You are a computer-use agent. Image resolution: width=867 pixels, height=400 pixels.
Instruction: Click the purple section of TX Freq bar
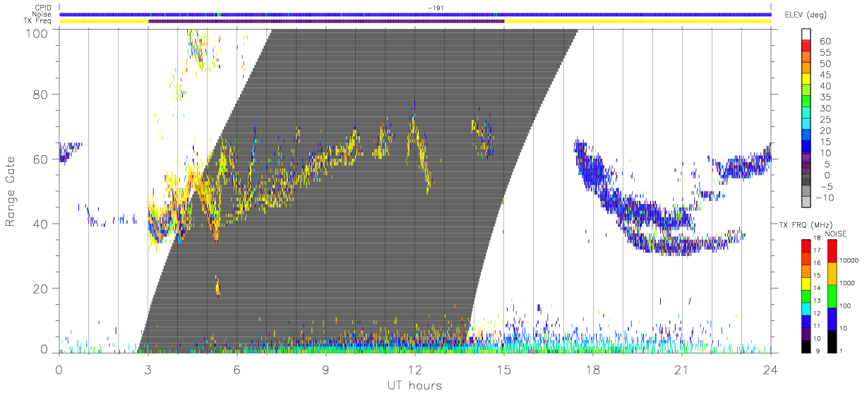tap(326, 21)
